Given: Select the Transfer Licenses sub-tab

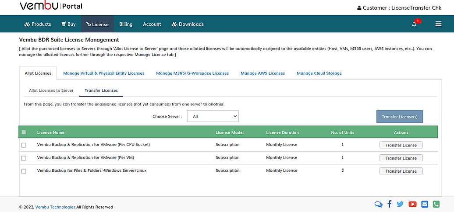Looking at the screenshot, I should (x=101, y=90).
